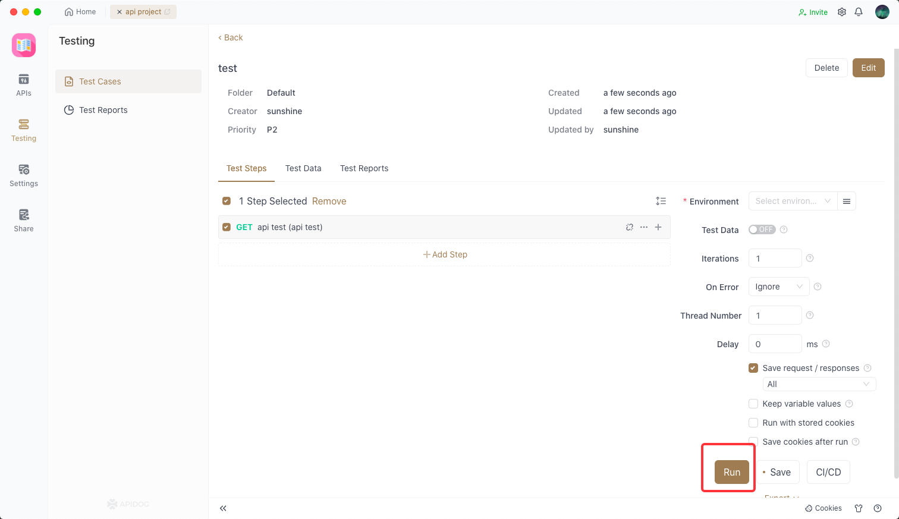Edit the test case

(869, 68)
